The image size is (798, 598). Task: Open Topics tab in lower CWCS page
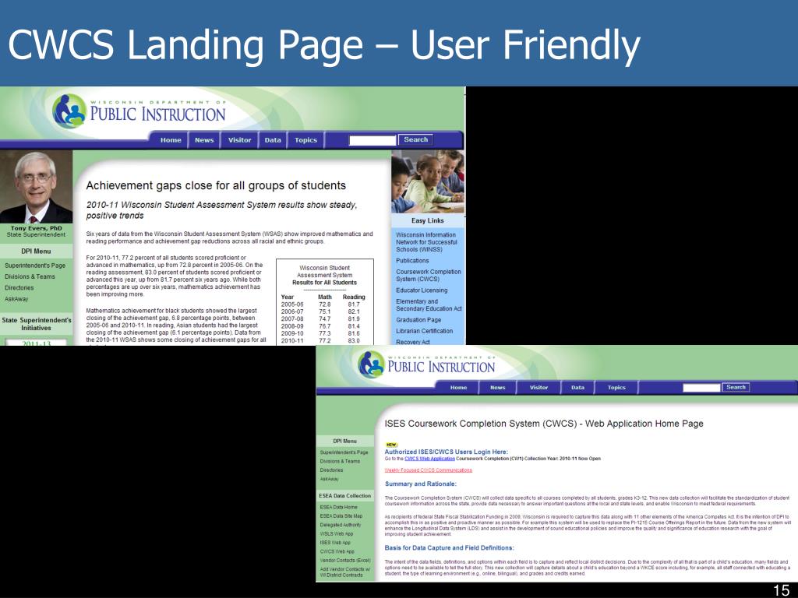tap(616, 388)
